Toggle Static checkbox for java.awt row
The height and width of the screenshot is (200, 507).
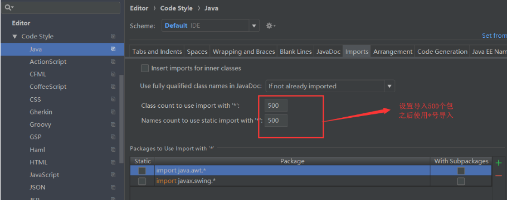(x=142, y=171)
